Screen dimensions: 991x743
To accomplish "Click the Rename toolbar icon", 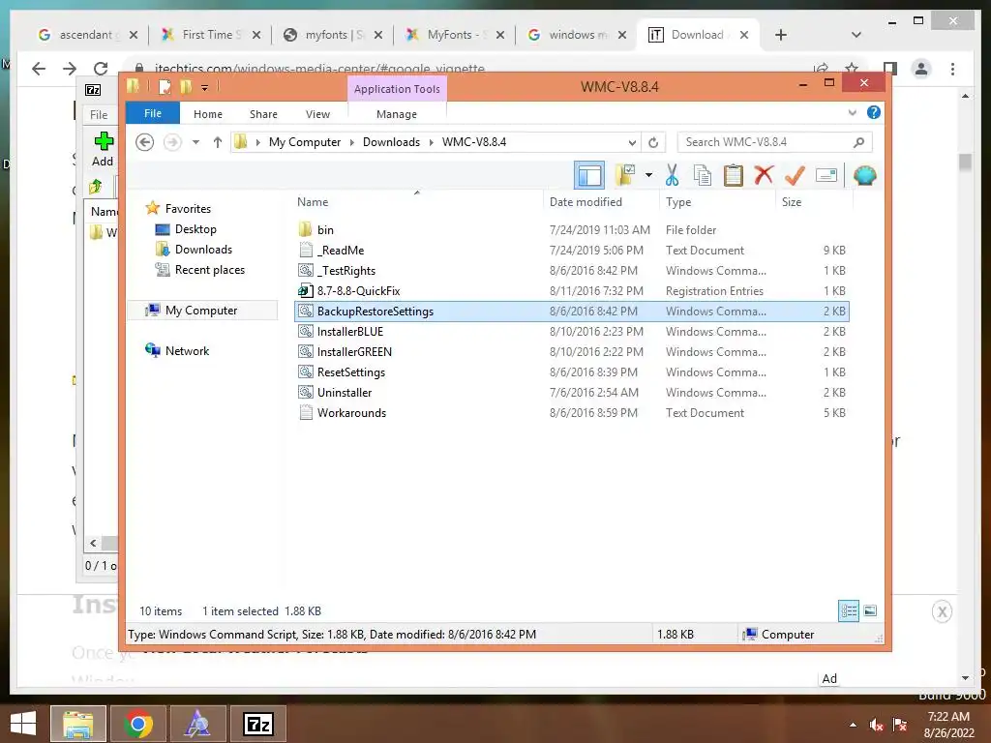I will point(826,175).
